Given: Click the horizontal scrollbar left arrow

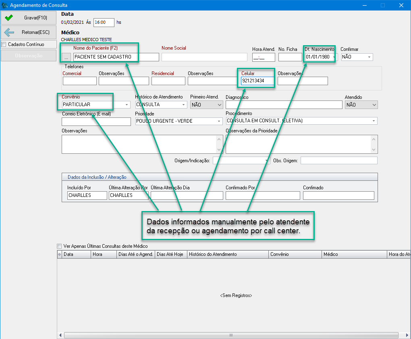Looking at the screenshot, I should point(60,335).
